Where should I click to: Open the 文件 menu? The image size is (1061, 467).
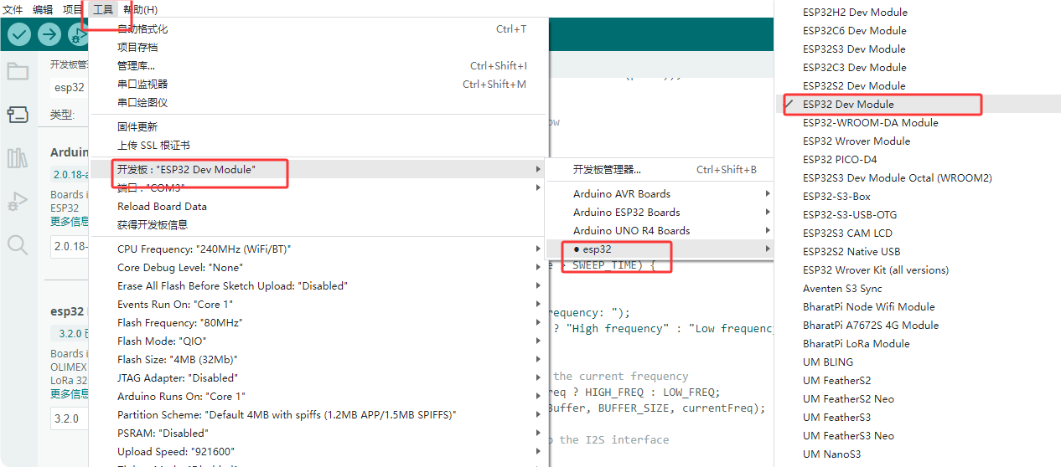coord(13,9)
